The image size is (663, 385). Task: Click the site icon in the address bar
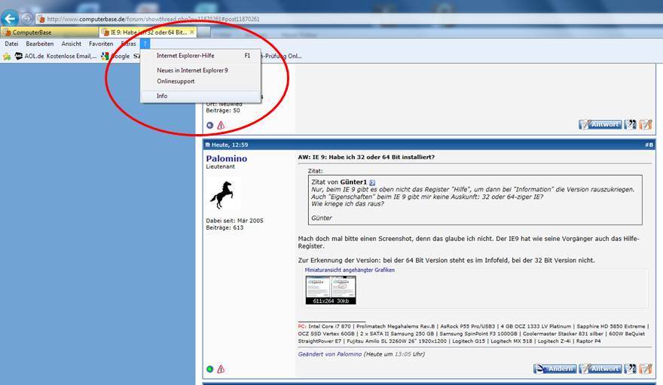41,19
